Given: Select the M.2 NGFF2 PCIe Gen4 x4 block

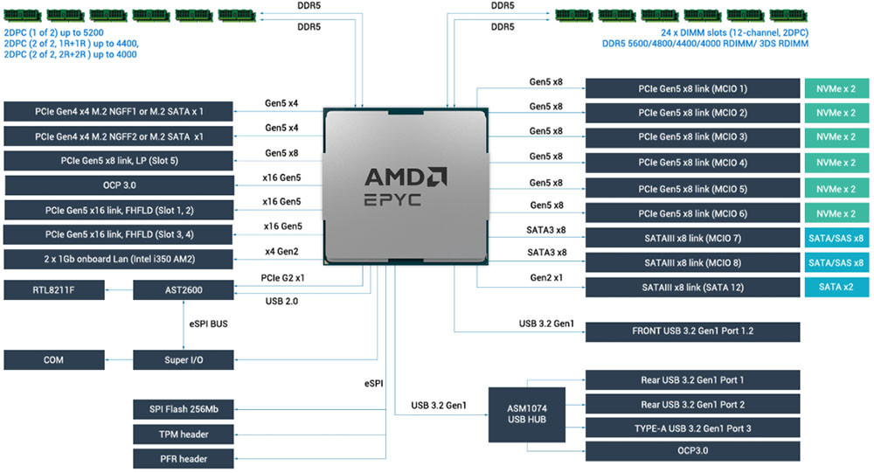Looking at the screenshot, I should 118,136.
